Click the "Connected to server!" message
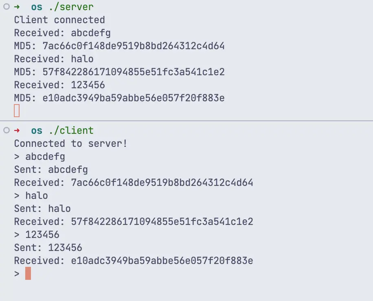373x301 pixels. [x=70, y=144]
